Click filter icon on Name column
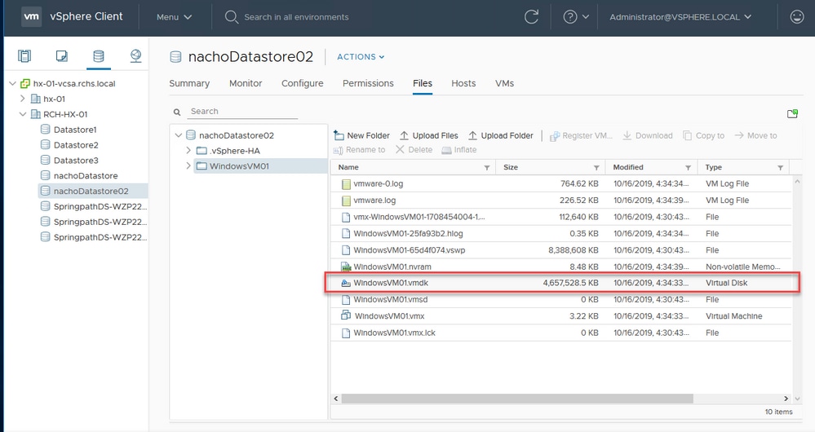 point(487,168)
